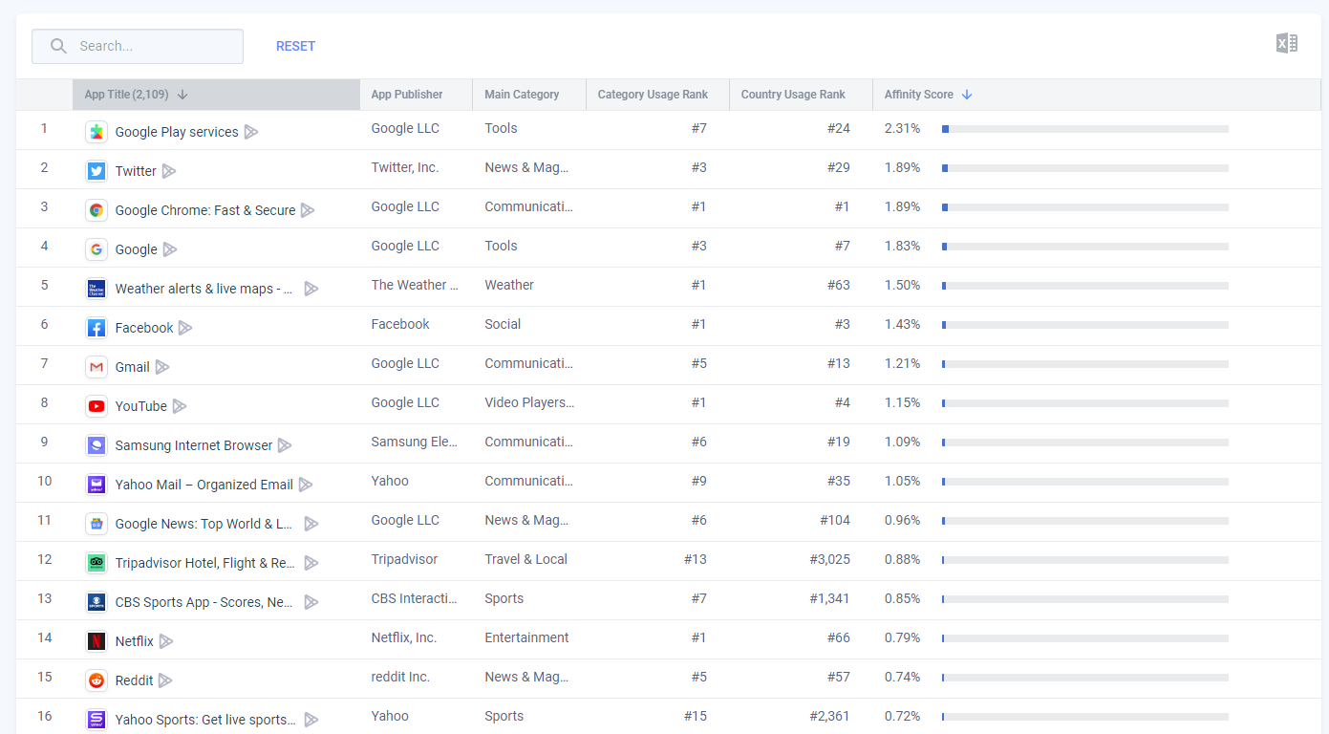1329x734 pixels.
Task: Open the Google Play services title
Action: 177,132
